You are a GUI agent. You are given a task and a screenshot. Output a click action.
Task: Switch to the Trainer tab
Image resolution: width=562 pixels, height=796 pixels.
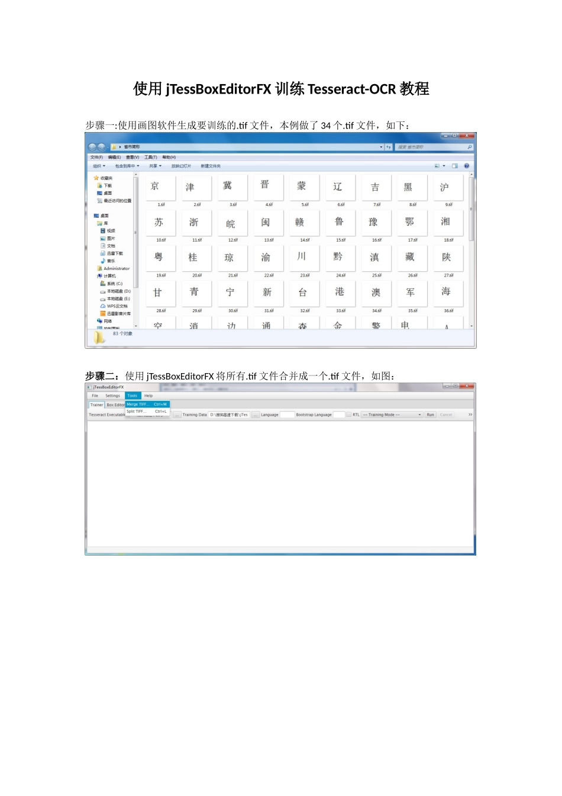(96, 405)
